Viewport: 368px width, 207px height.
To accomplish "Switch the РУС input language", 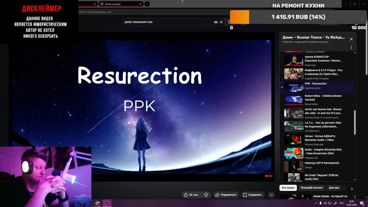I will [x=342, y=203].
